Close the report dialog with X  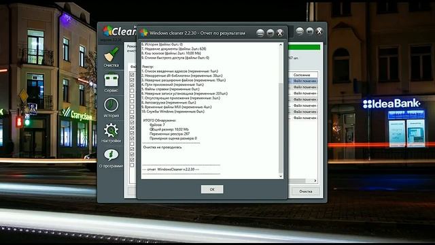(280, 33)
